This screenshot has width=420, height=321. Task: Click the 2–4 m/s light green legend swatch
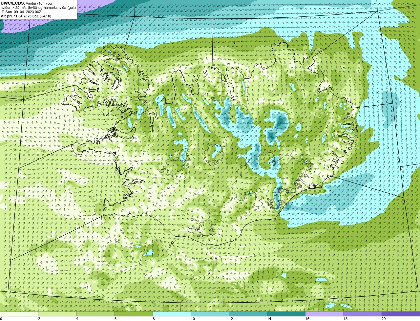pos(57,314)
